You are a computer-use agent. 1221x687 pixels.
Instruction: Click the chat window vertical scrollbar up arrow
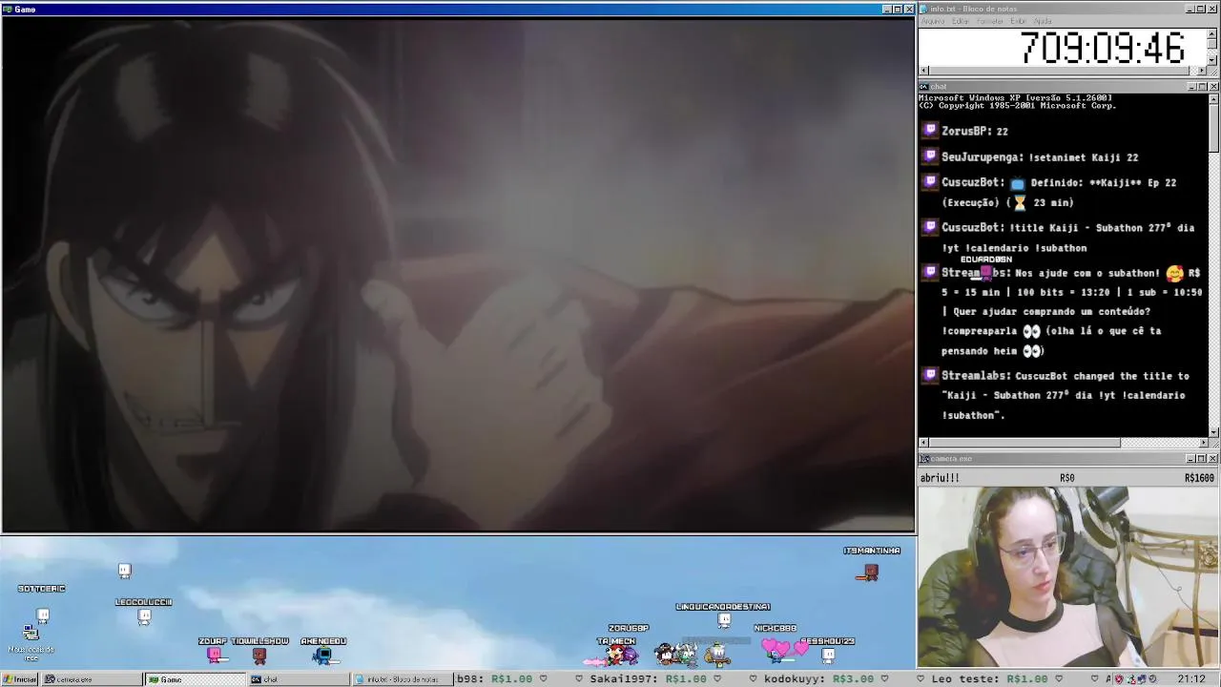tap(1213, 98)
